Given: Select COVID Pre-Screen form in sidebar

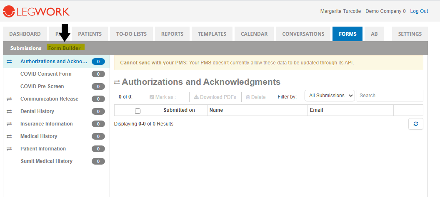Looking at the screenshot, I should click(42, 86).
